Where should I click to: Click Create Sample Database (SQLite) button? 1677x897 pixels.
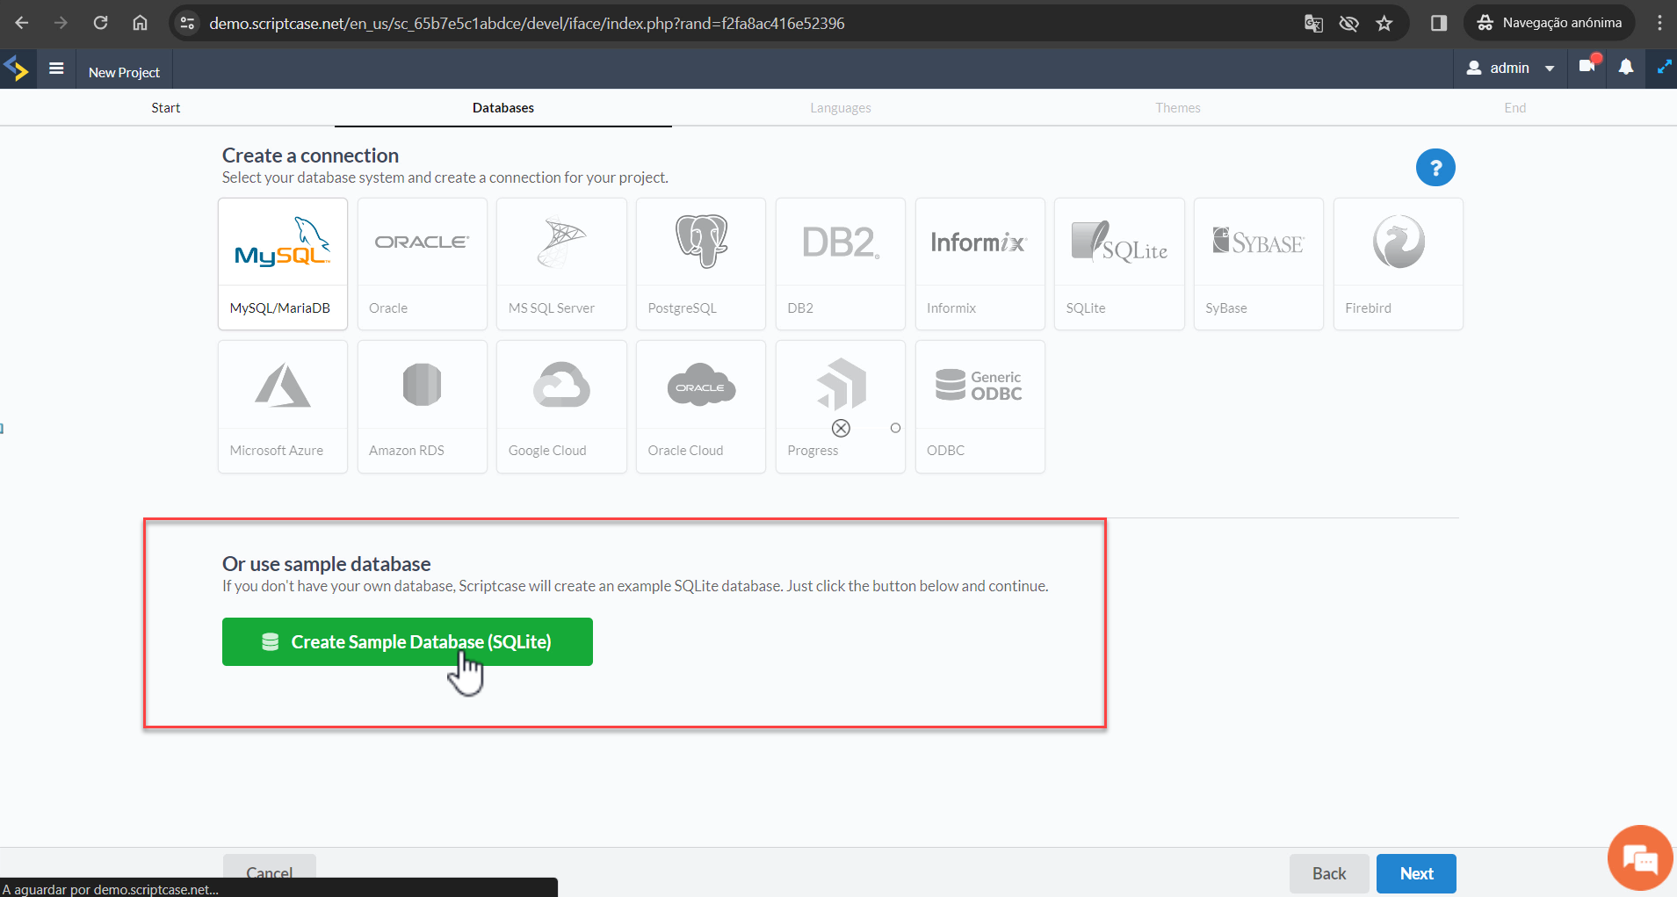408,641
